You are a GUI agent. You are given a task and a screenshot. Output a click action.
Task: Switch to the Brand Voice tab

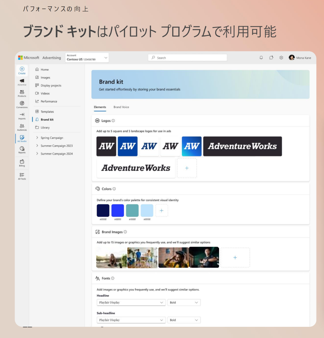[x=121, y=107]
